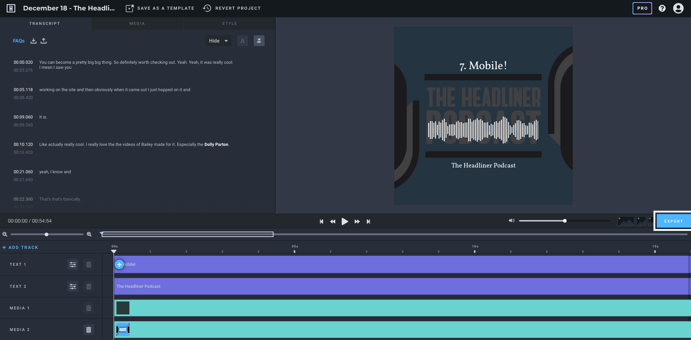This screenshot has height=340, width=691.
Task: Select transcript line 'working on the site and then'
Action: pyautogui.click(x=115, y=90)
